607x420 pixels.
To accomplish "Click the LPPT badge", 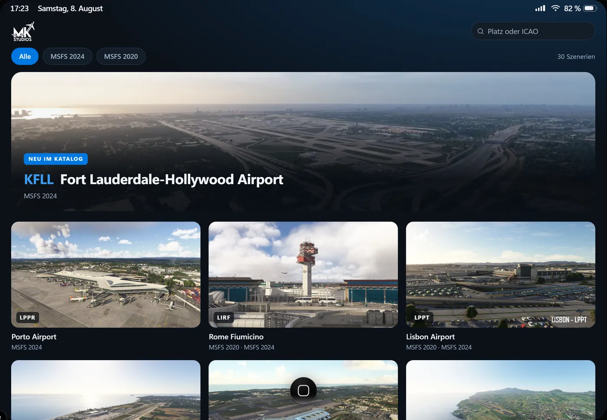I will click(x=422, y=318).
